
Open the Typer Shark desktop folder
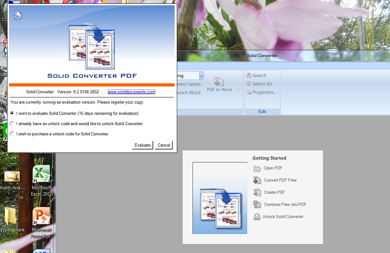(x=12, y=220)
